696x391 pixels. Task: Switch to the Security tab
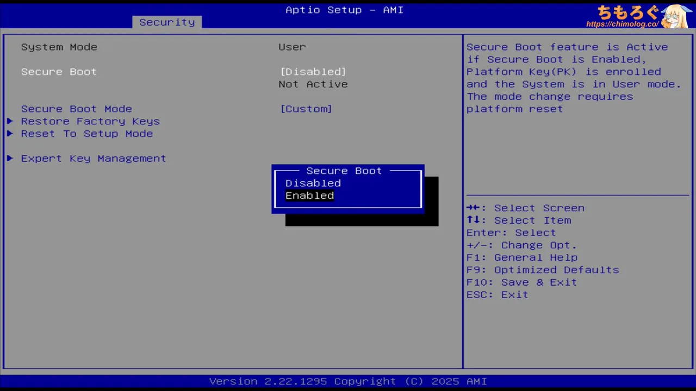pyautogui.click(x=167, y=22)
